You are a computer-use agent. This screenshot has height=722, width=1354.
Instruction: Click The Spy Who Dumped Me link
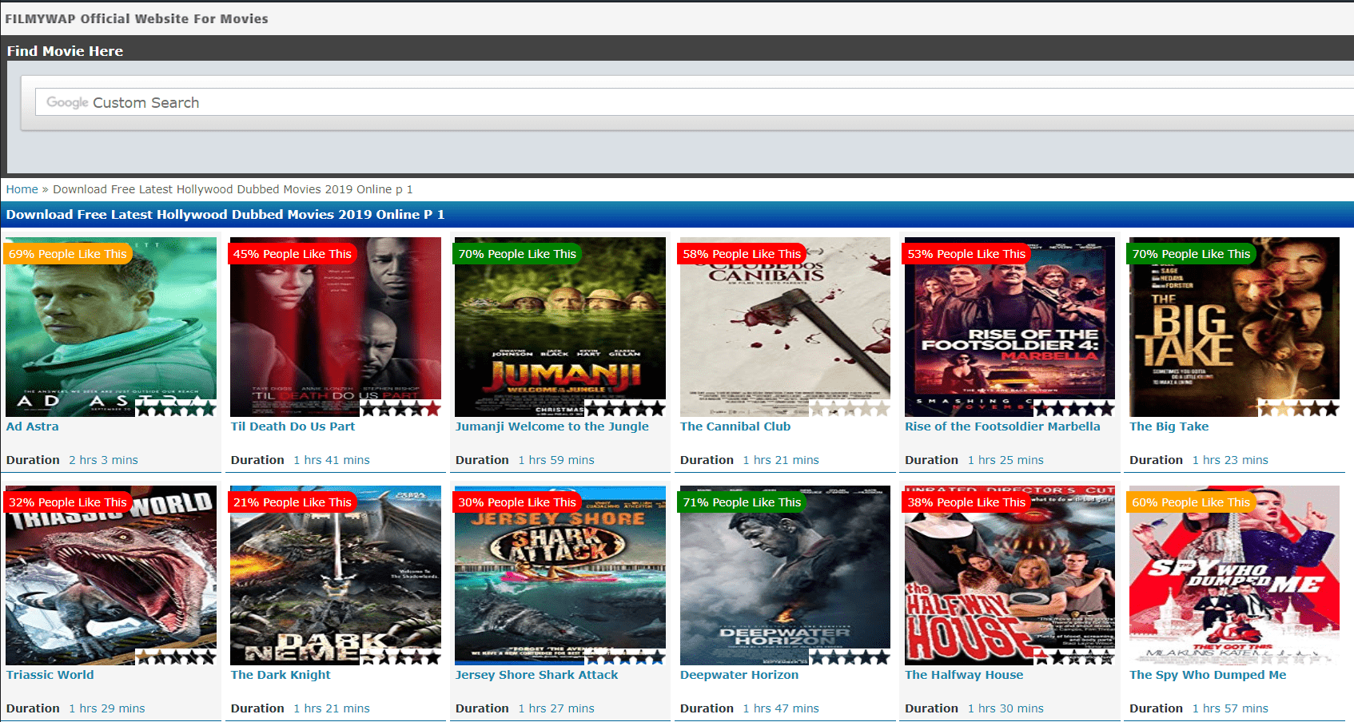[x=1207, y=675]
